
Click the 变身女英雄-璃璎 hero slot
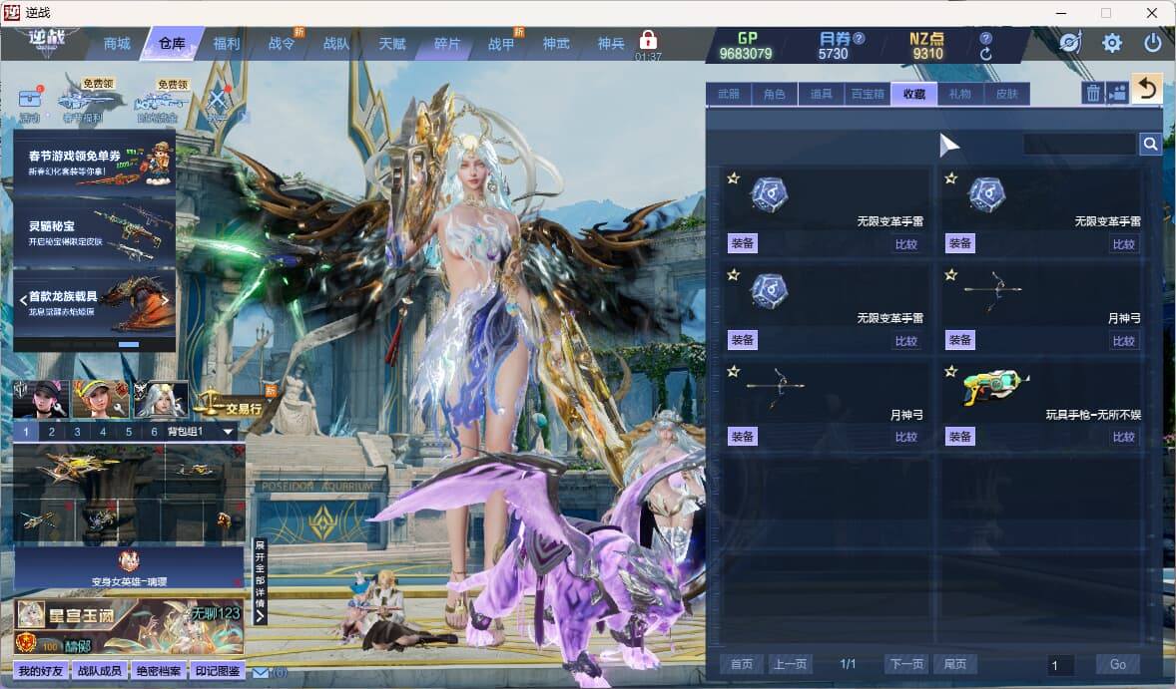tap(129, 567)
